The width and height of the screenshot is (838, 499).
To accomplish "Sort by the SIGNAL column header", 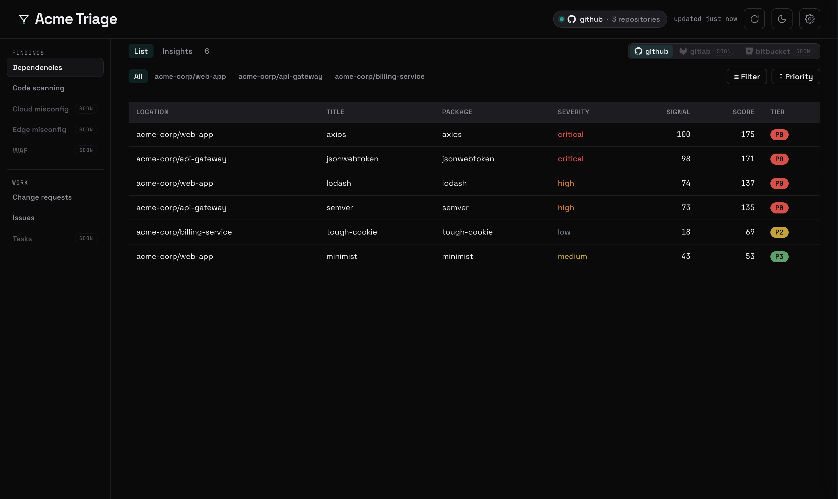I will 678,112.
